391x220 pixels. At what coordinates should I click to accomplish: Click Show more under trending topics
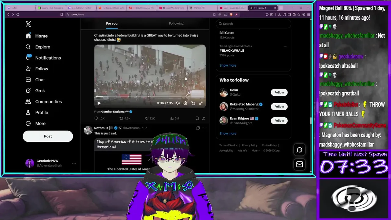tap(228, 65)
